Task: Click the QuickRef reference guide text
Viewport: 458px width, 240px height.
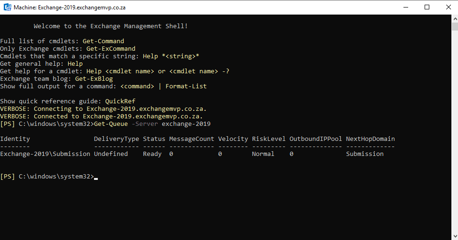Action: click(x=120, y=101)
